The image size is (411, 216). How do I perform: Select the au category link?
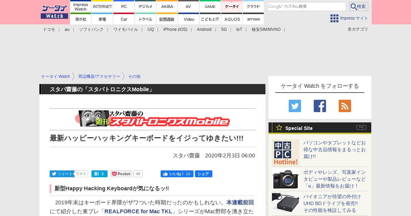tap(67, 29)
